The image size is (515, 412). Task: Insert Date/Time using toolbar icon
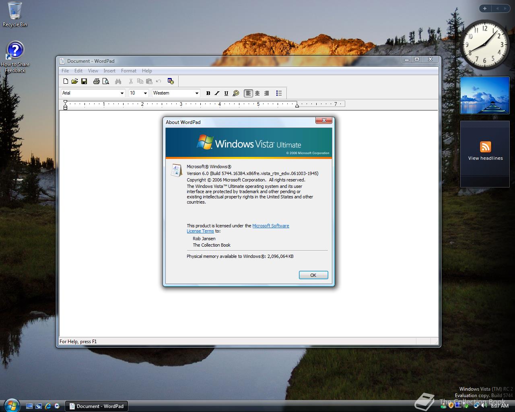[171, 81]
